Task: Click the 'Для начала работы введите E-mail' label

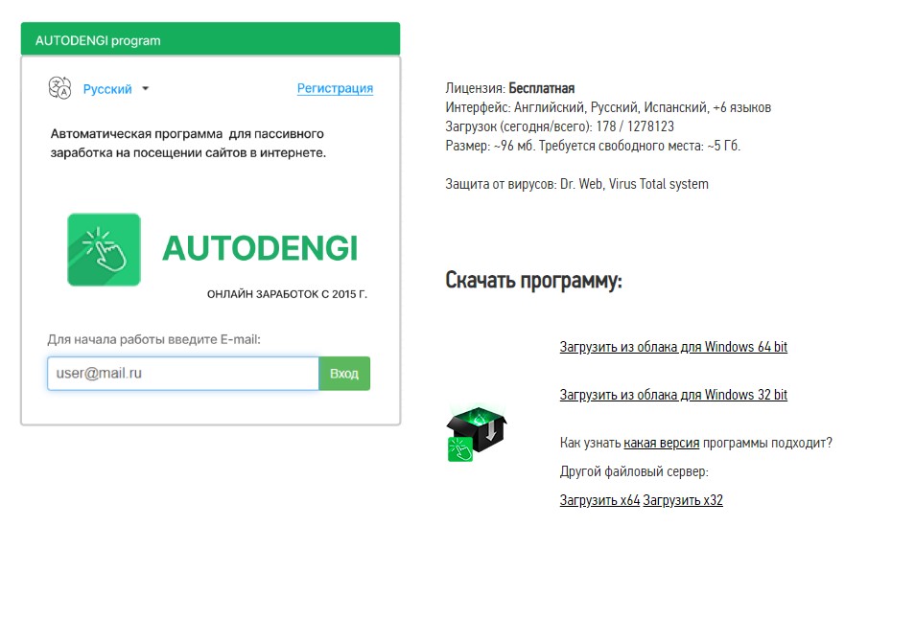Action: tap(153, 339)
